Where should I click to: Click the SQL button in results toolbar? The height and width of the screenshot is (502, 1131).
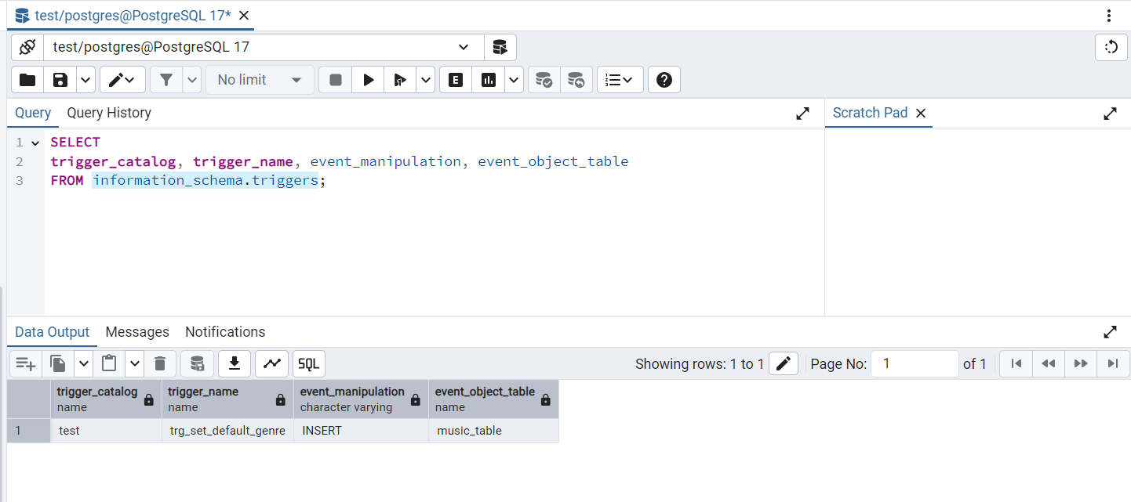click(x=309, y=363)
